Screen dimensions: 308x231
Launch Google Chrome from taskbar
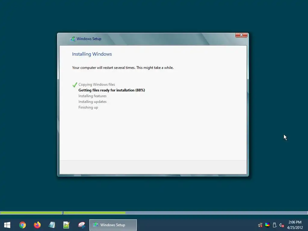coord(22,225)
